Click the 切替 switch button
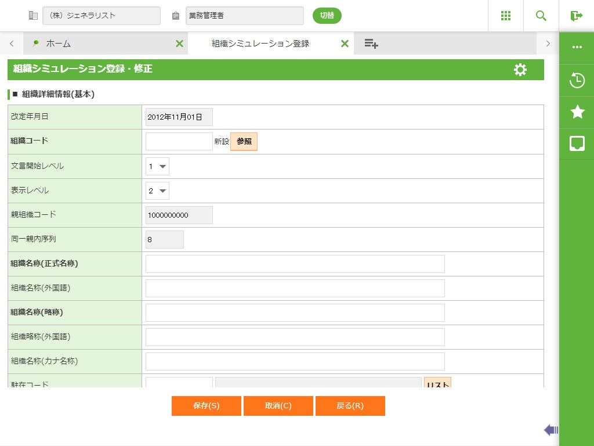The width and height of the screenshot is (594, 446). [327, 16]
